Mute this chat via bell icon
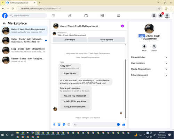174x139 pixels. pos(144,47)
